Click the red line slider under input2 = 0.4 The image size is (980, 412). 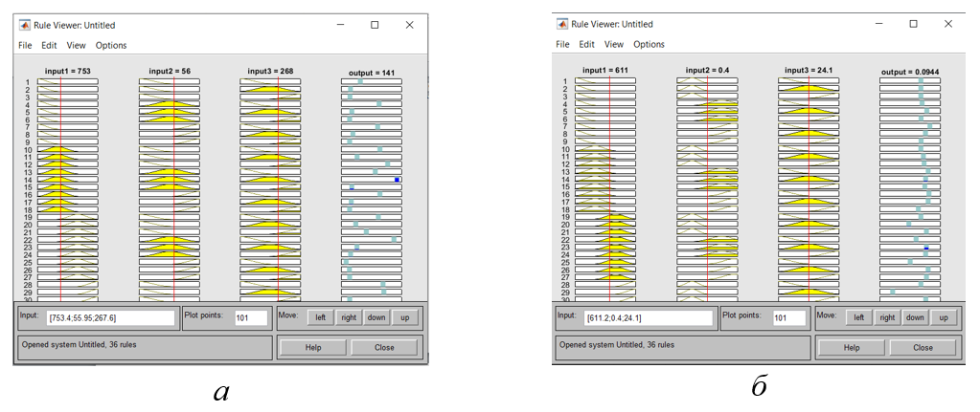pyautogui.click(x=708, y=191)
